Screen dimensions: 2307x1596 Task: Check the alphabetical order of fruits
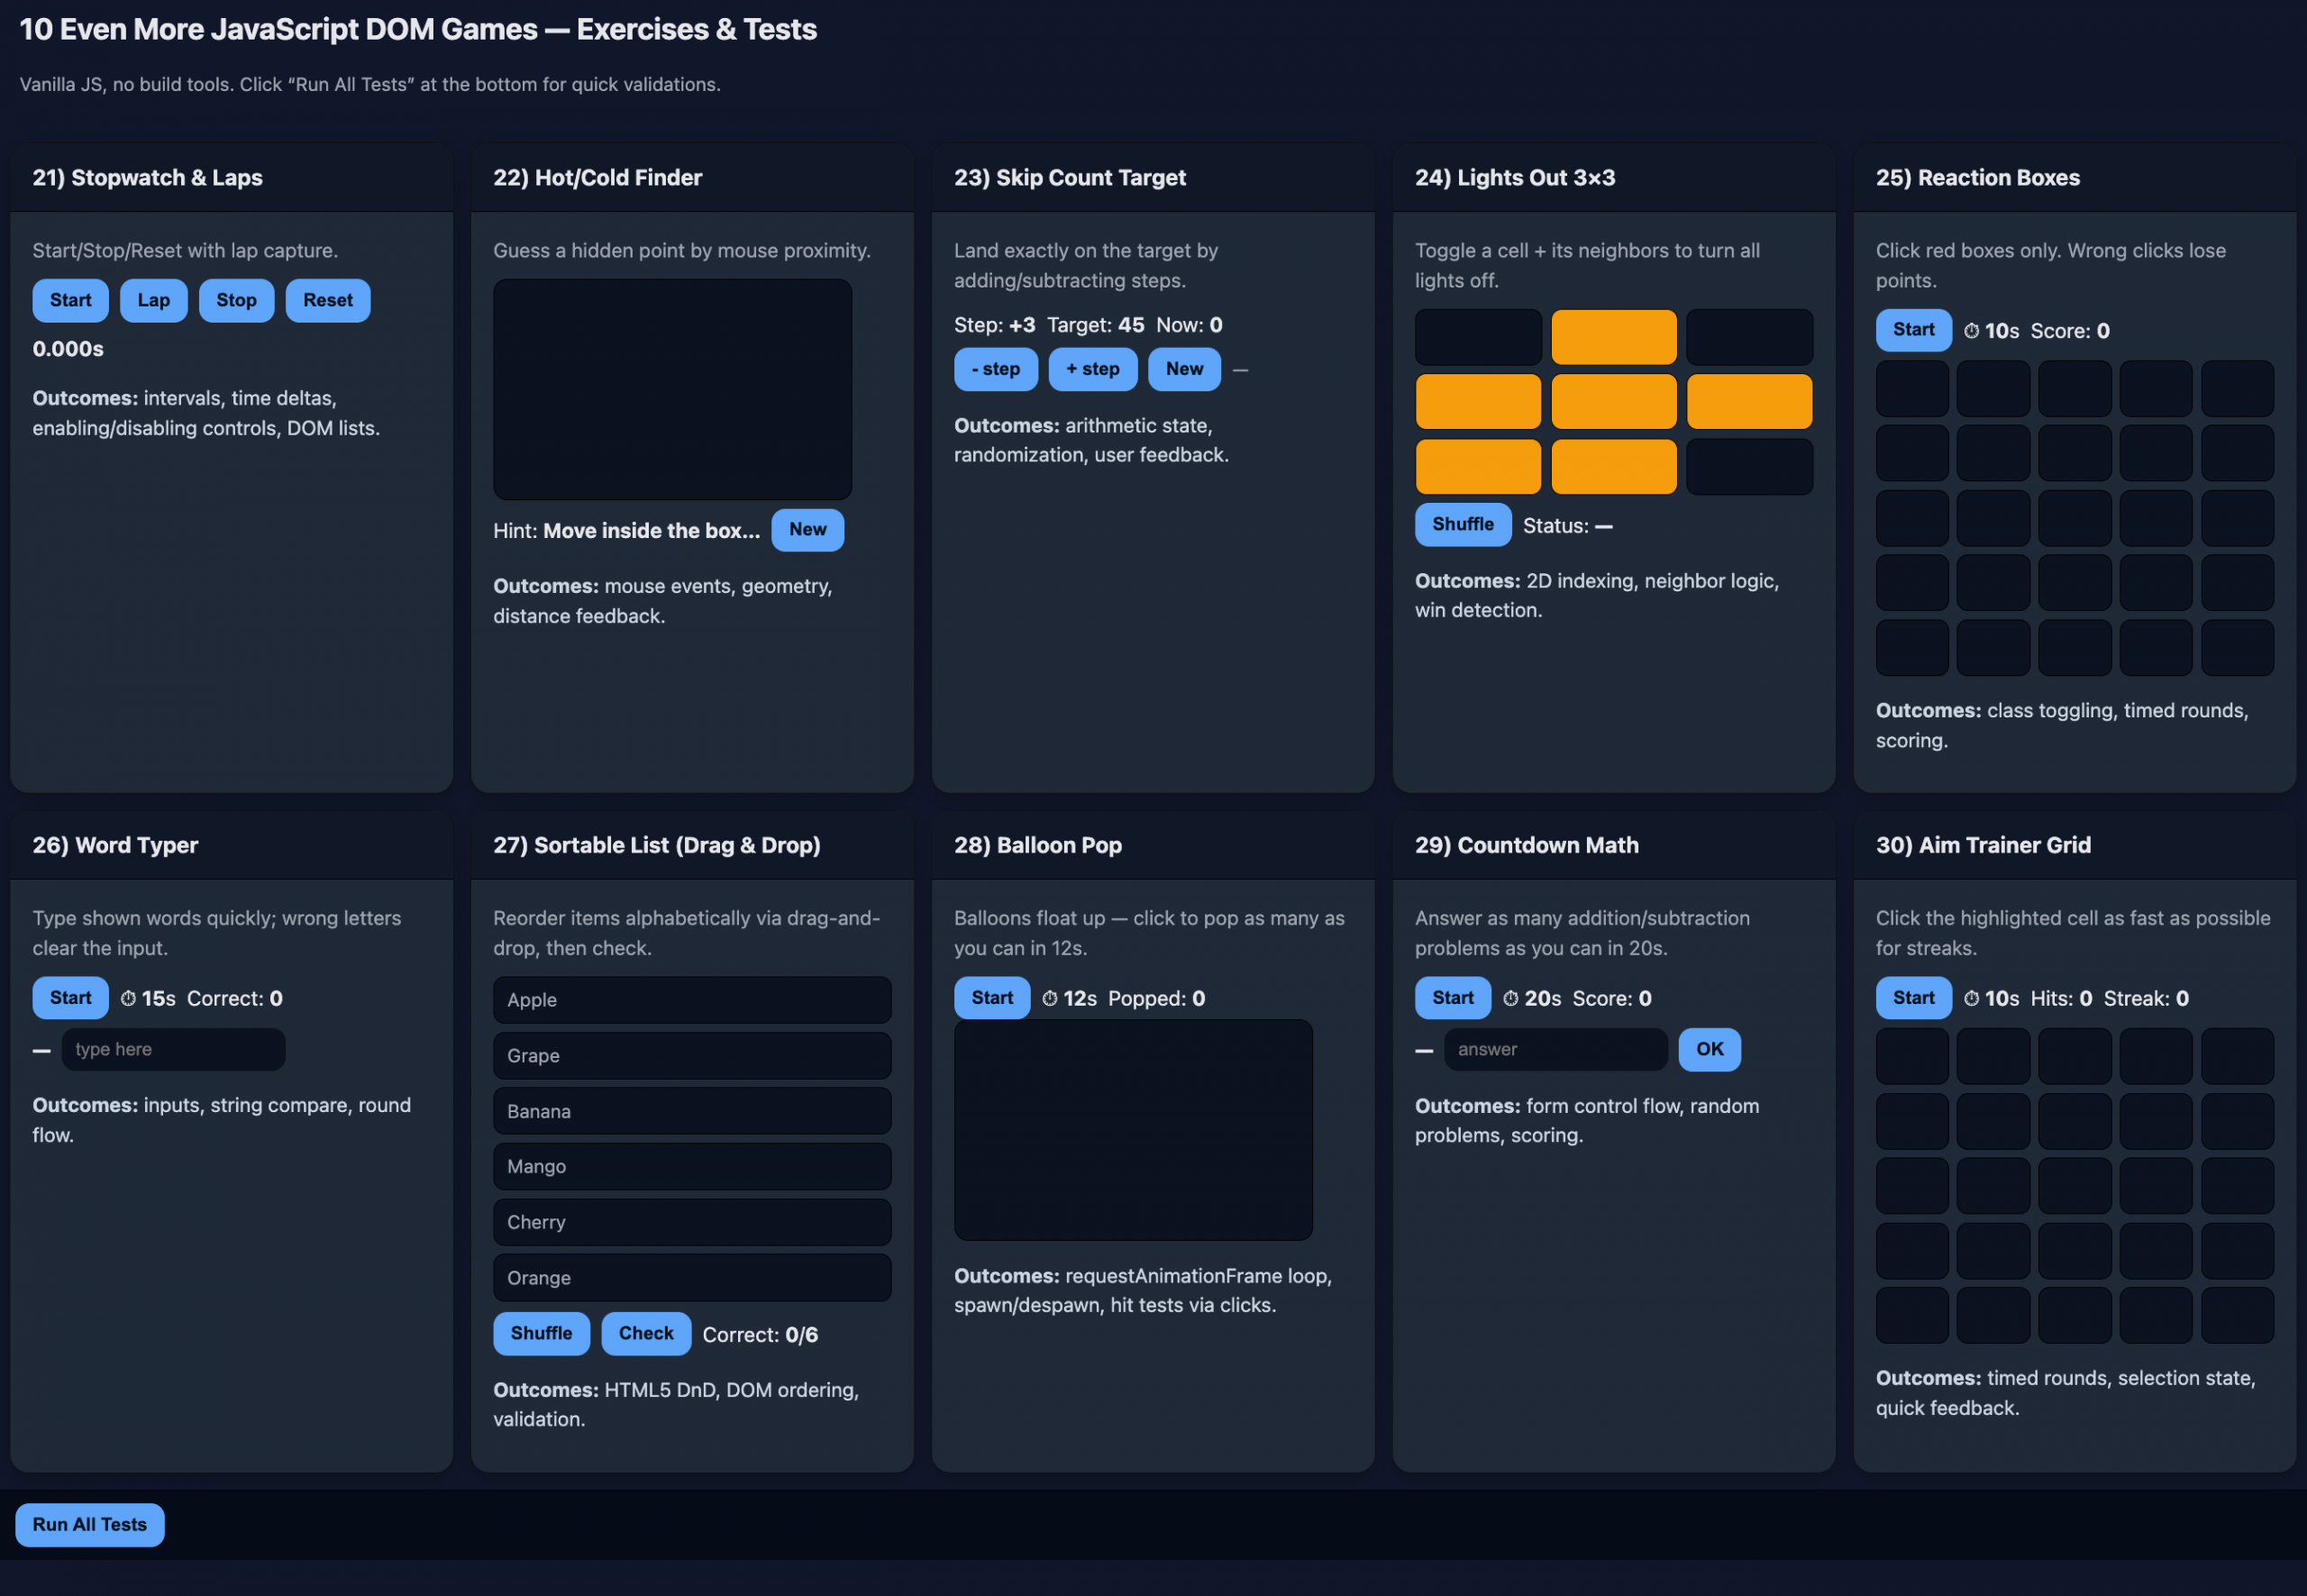click(x=645, y=1333)
